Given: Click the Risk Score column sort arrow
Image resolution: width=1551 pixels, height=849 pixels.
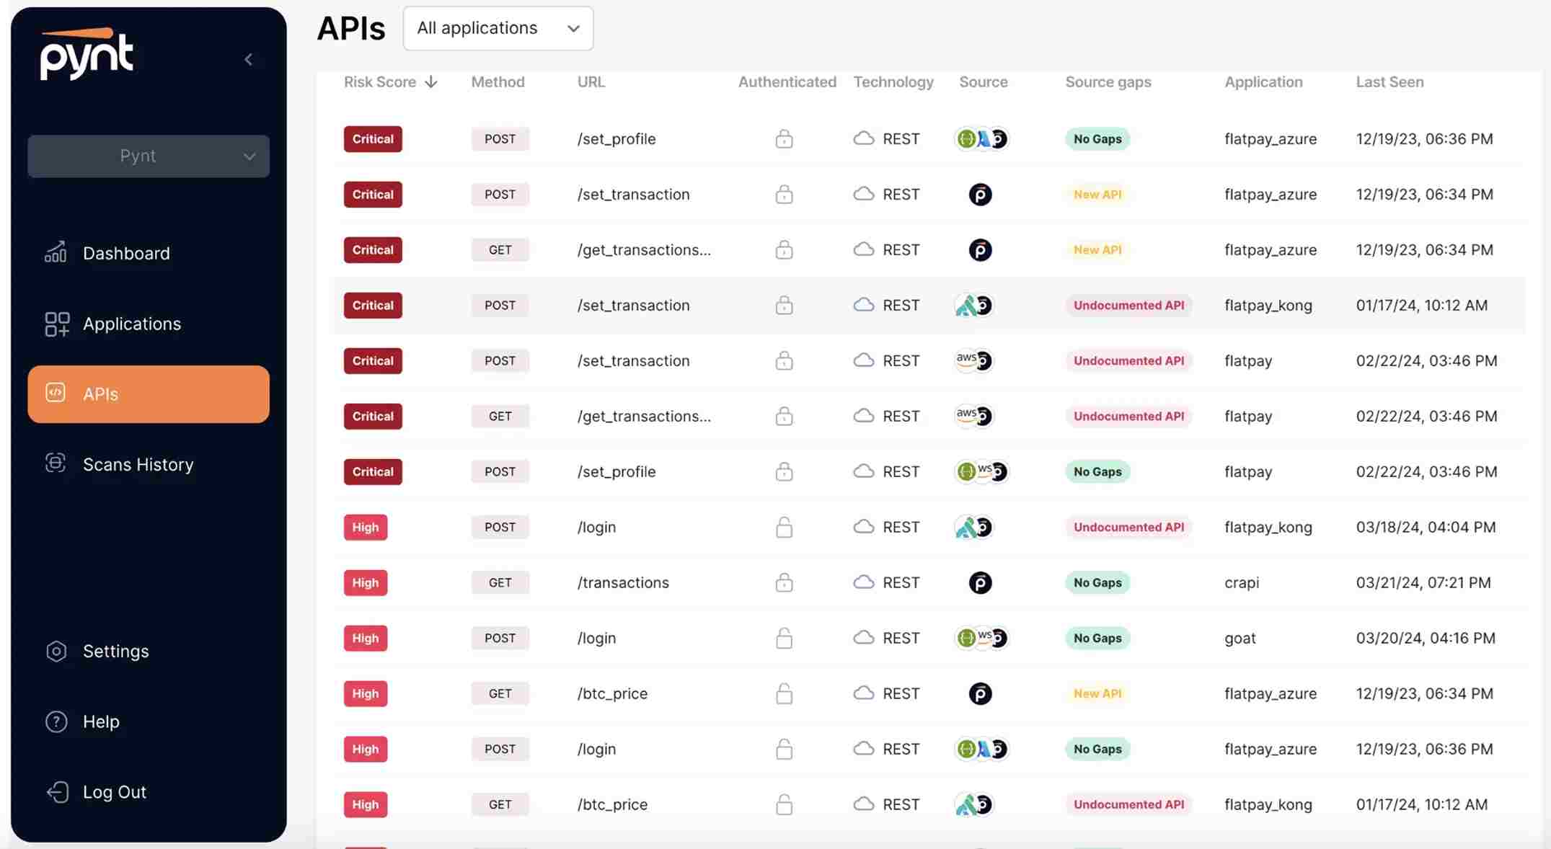Looking at the screenshot, I should click(x=430, y=83).
